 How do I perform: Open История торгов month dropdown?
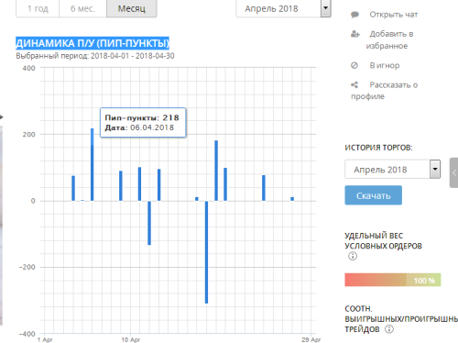[x=392, y=169]
